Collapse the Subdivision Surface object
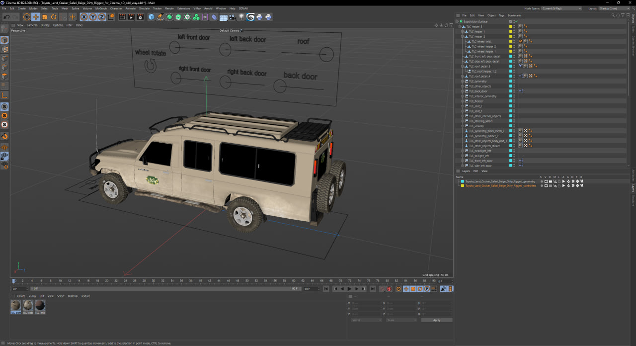 458,21
